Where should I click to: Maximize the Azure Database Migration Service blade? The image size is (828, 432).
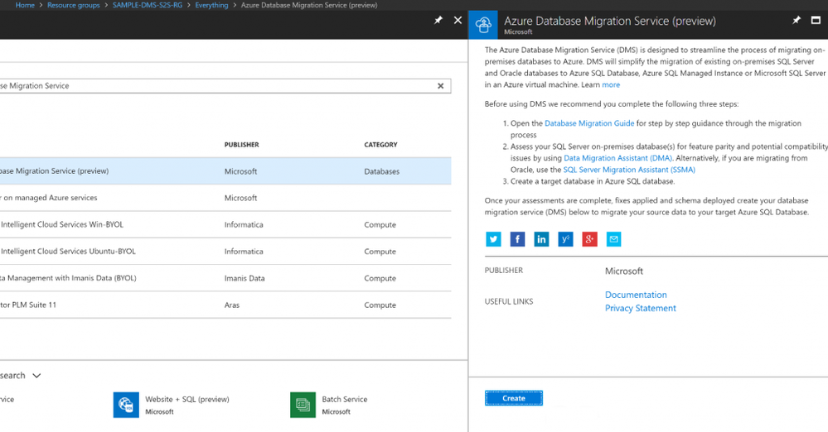[x=816, y=20]
